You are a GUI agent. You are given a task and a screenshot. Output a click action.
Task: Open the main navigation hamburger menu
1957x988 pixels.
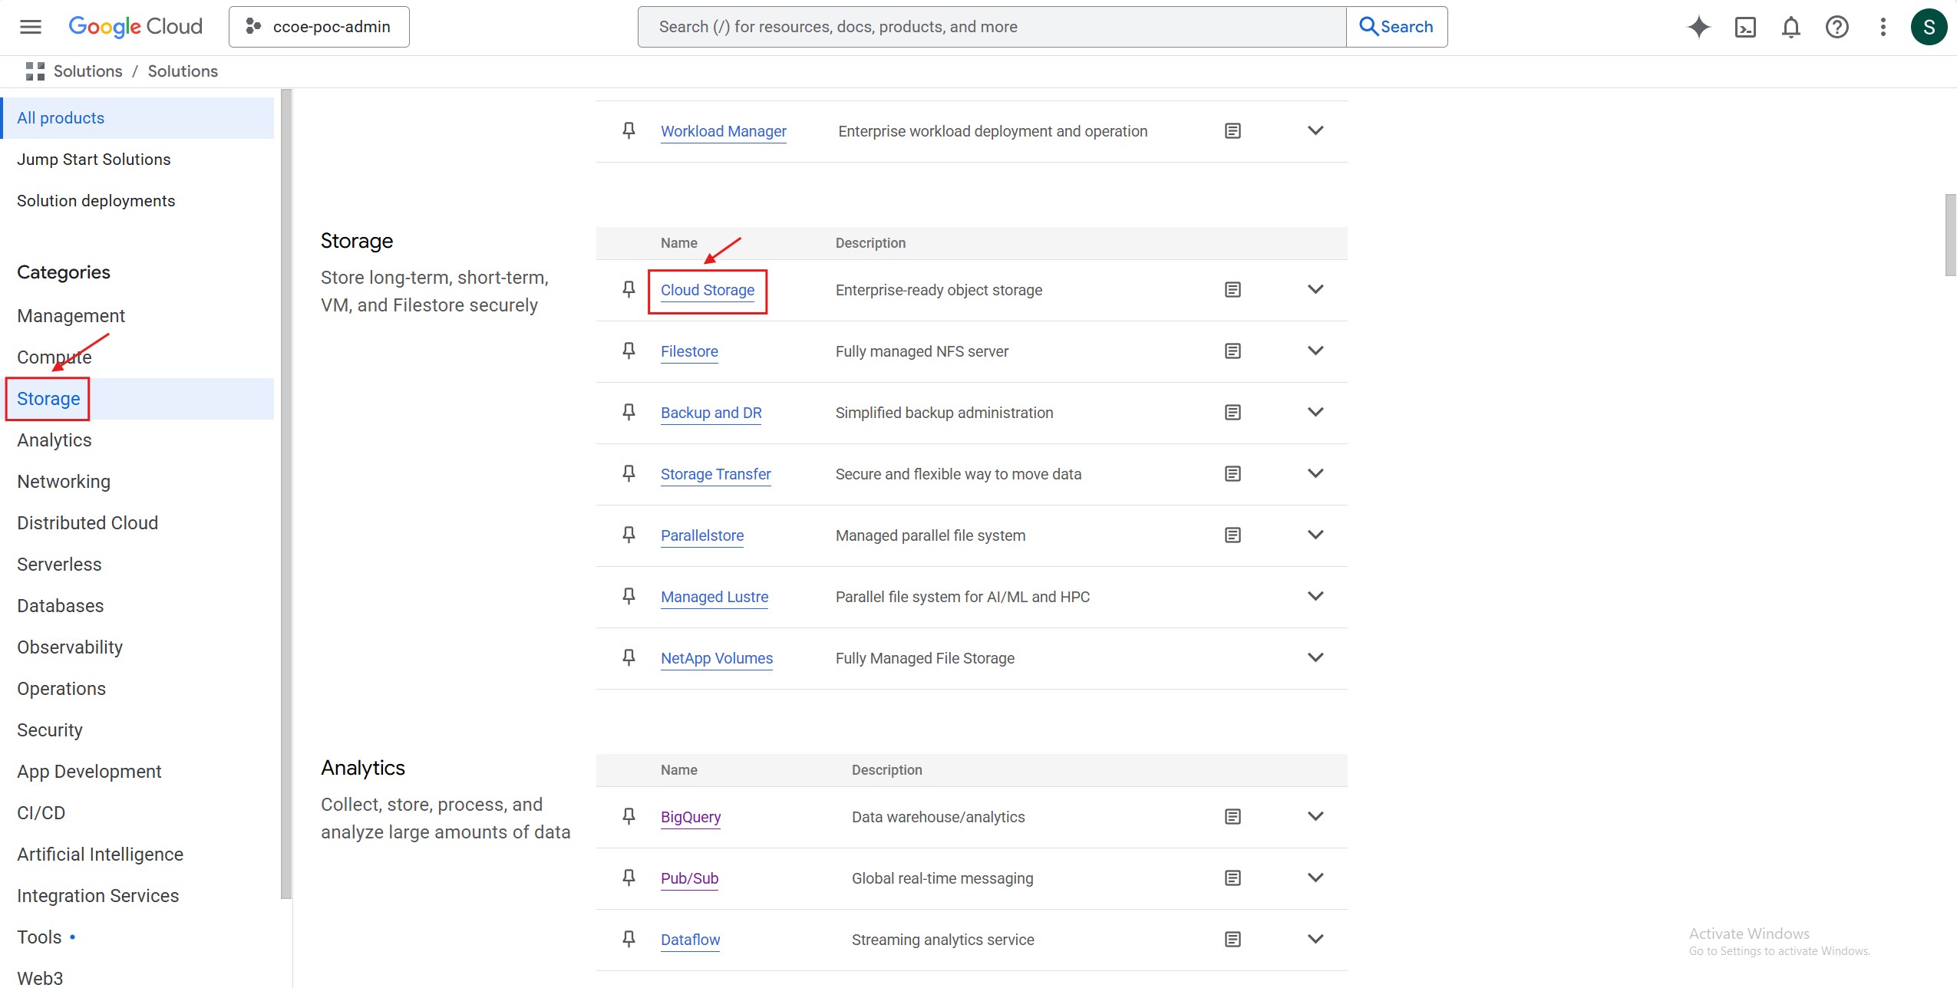coord(31,27)
